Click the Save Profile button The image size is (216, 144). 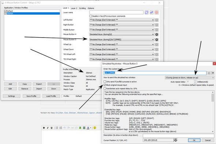(x=31, y=96)
